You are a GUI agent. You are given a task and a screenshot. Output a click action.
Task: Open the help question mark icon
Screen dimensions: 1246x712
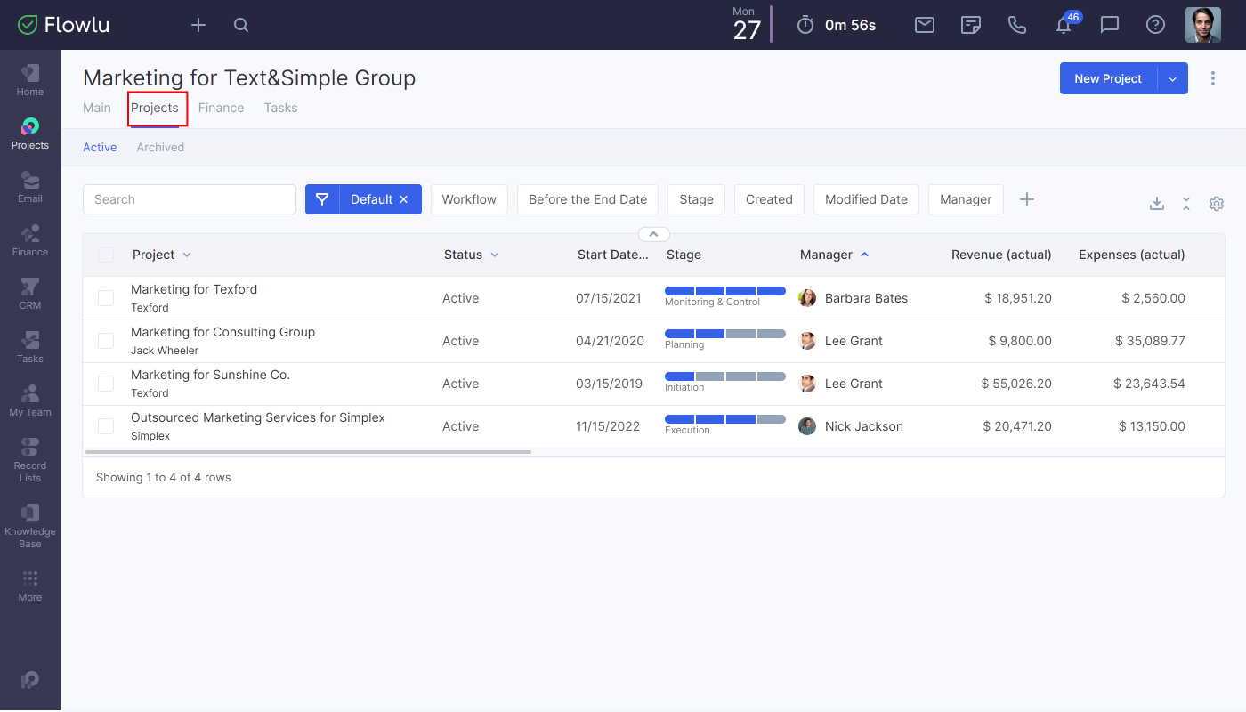(1155, 25)
